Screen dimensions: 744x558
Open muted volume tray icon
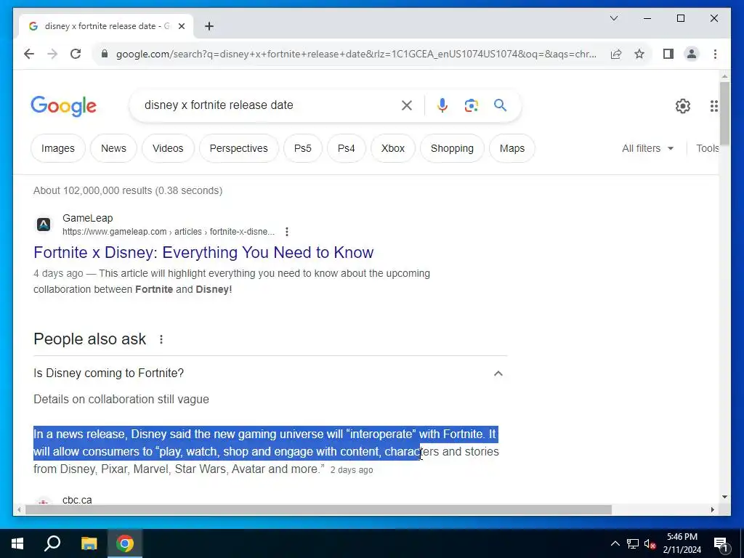click(x=650, y=543)
